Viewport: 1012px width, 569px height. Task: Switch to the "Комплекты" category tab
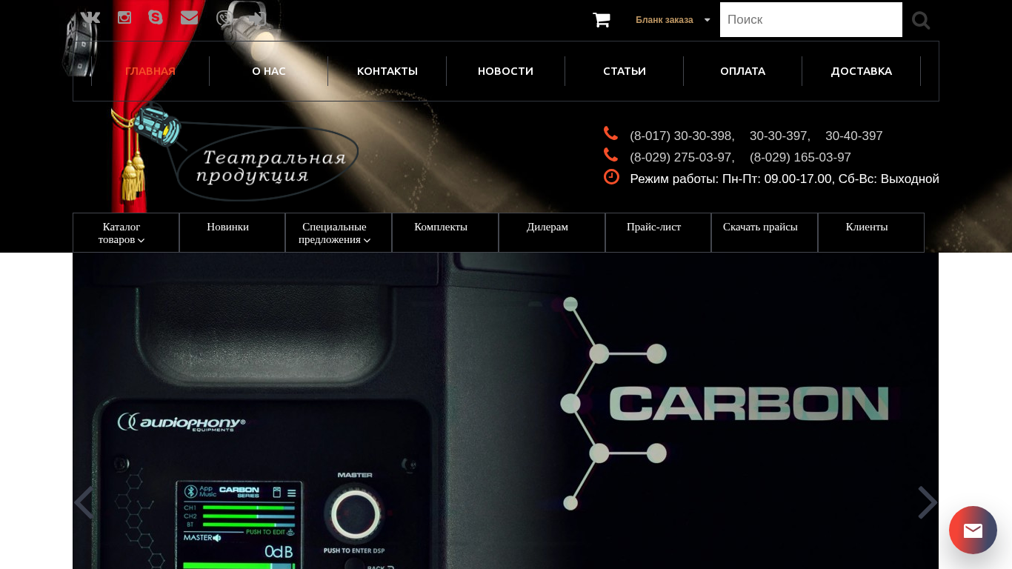pyautogui.click(x=445, y=233)
